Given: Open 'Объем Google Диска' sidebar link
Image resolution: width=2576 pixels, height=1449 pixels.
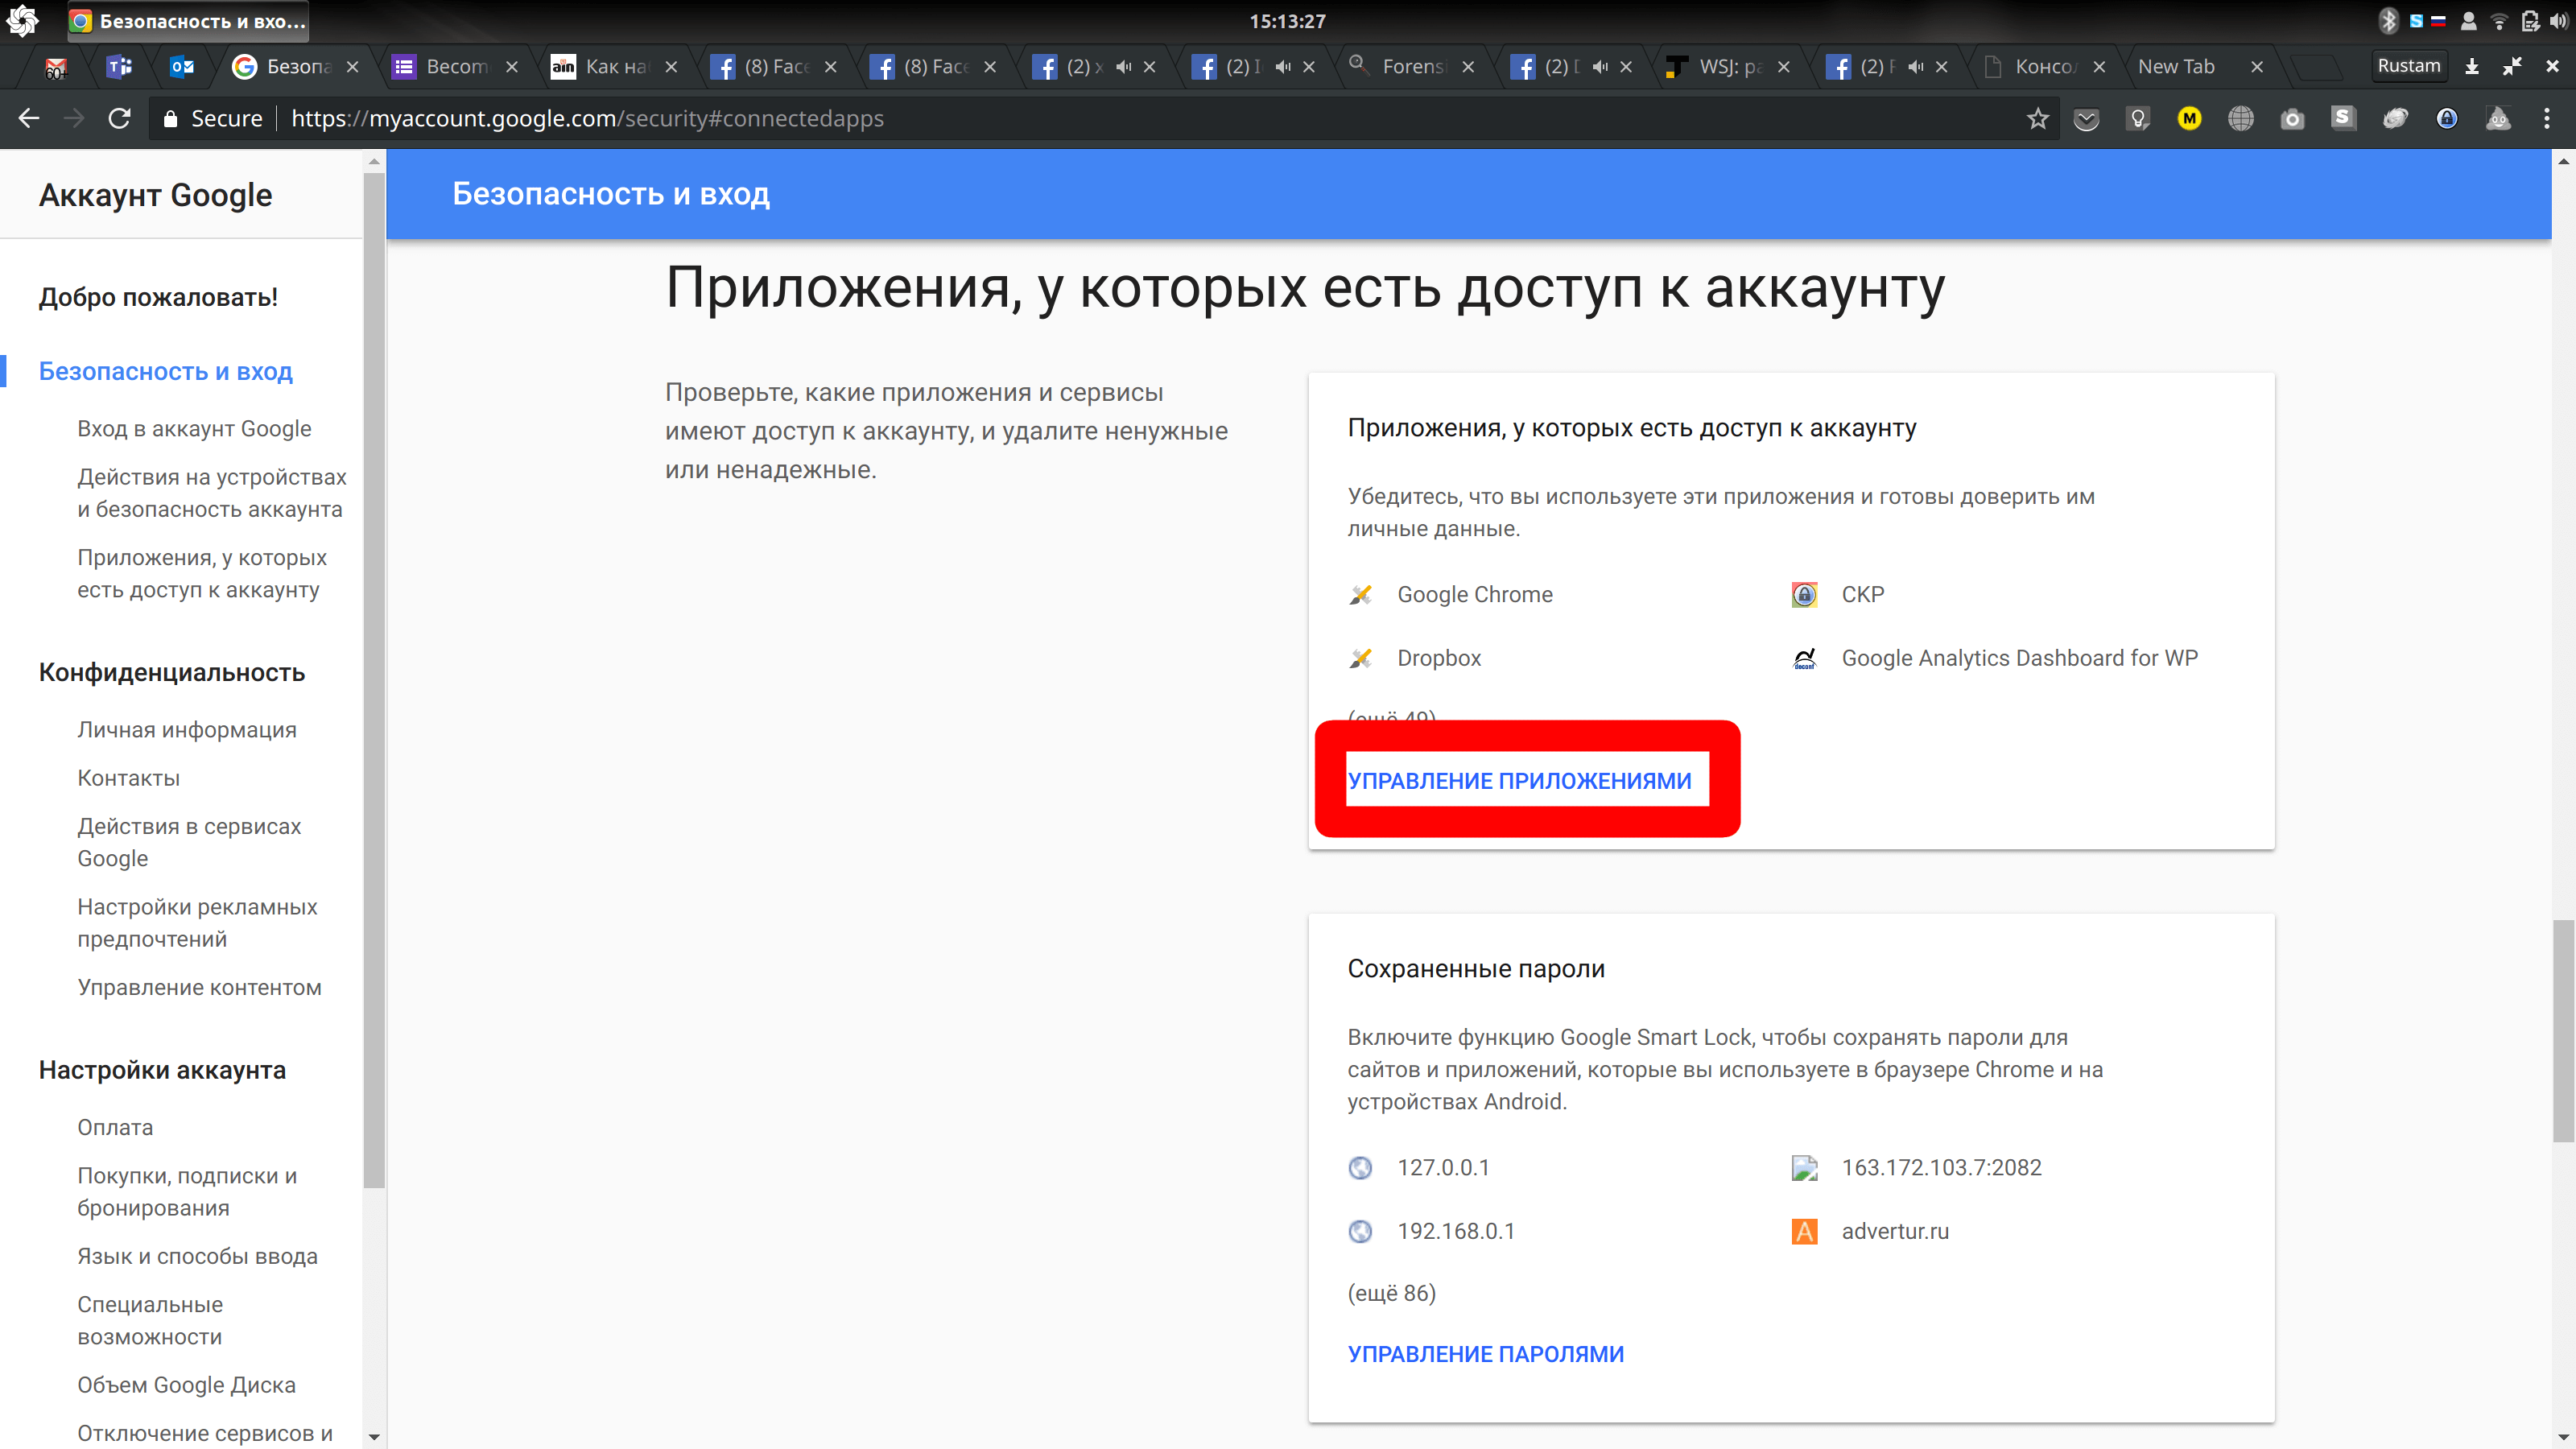Looking at the screenshot, I should click(187, 1385).
